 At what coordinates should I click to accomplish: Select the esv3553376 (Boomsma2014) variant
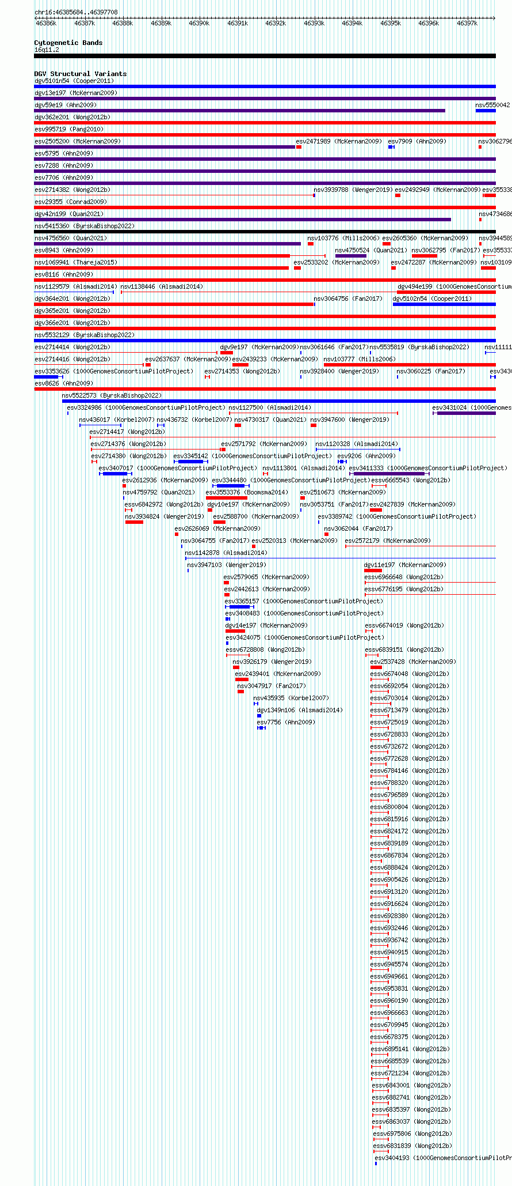pos(247,492)
